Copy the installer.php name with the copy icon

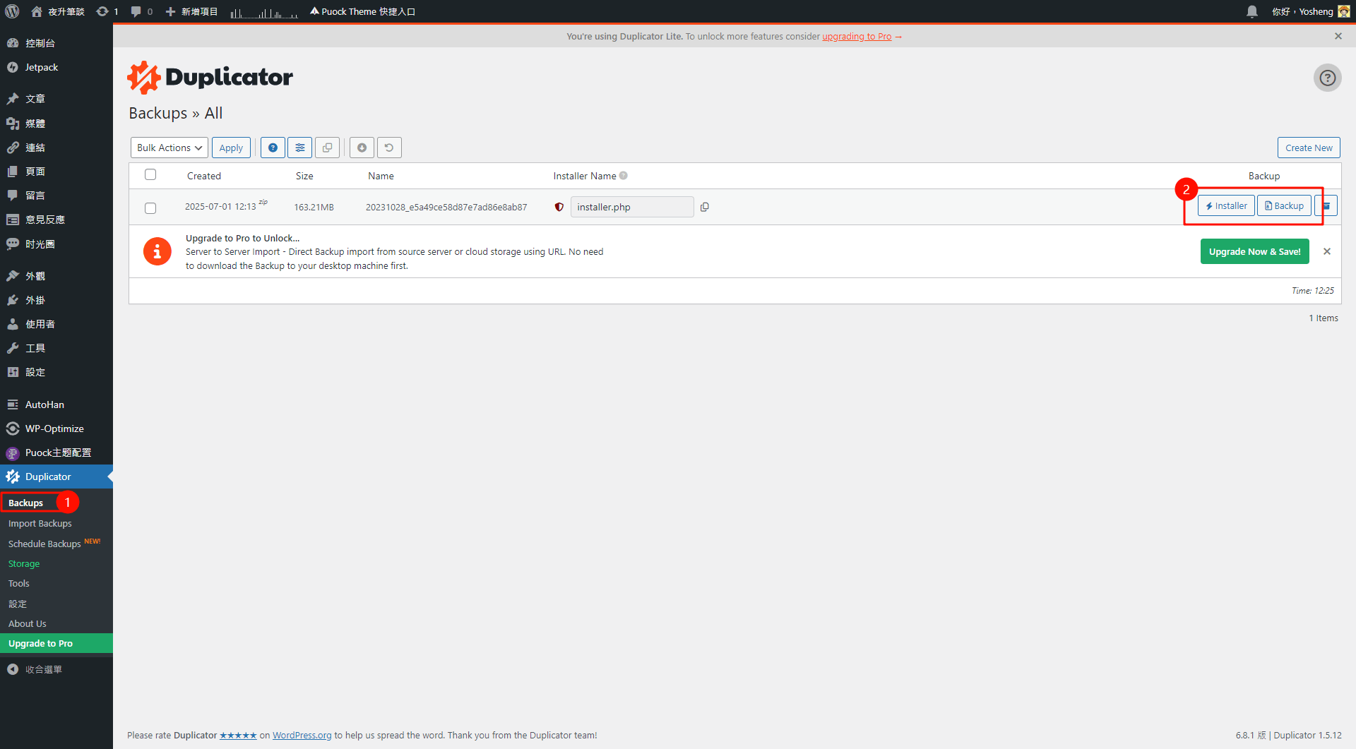704,207
